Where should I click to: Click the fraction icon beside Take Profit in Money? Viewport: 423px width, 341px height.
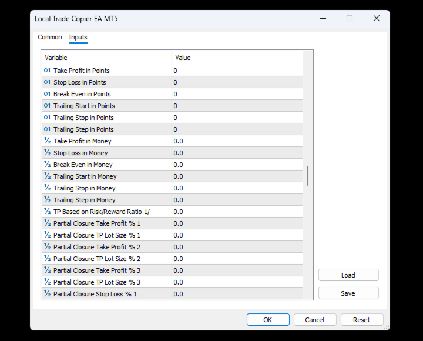click(47, 141)
